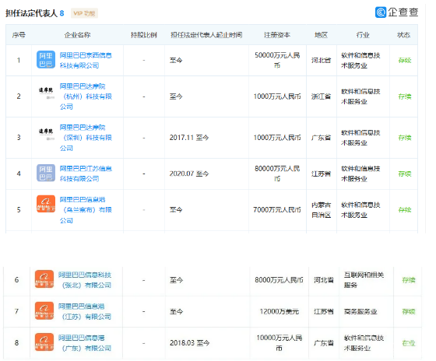Click the 存续 status in row 2
436x361 pixels.
pos(405,96)
